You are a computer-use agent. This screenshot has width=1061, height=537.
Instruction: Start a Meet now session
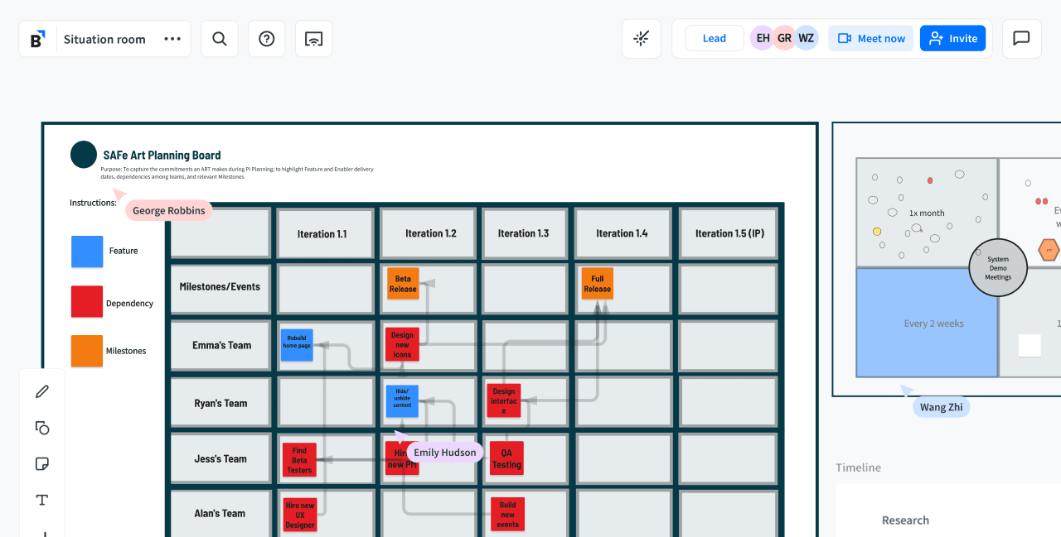pyautogui.click(x=870, y=38)
